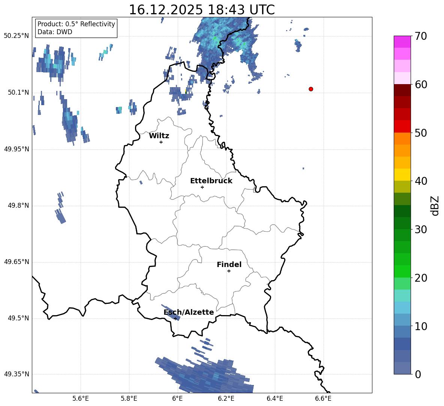Screen dimensions: 444x406
Task: Pick the bright red 50 dBZ colorbar segment
Action: tap(402, 126)
